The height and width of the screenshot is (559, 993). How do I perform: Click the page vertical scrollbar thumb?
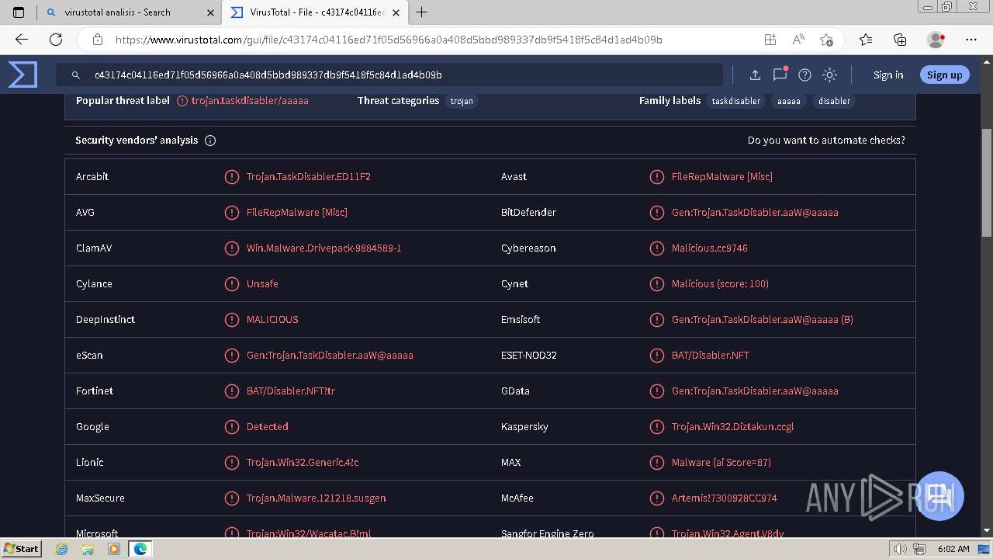[x=987, y=182]
